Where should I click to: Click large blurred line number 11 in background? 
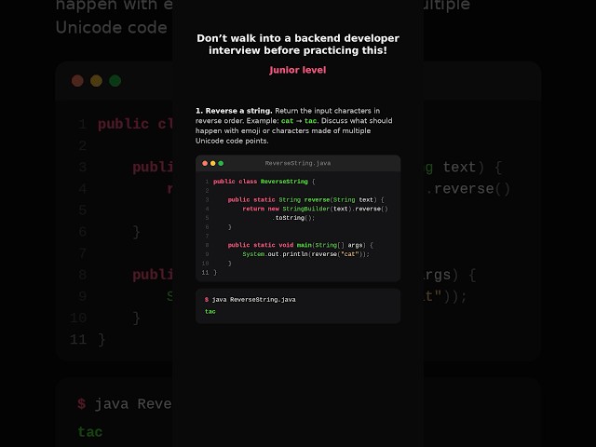pyautogui.click(x=77, y=339)
